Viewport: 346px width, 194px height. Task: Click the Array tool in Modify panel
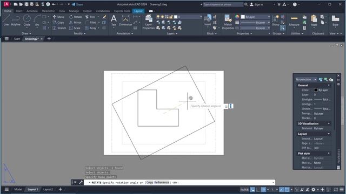point(91,28)
